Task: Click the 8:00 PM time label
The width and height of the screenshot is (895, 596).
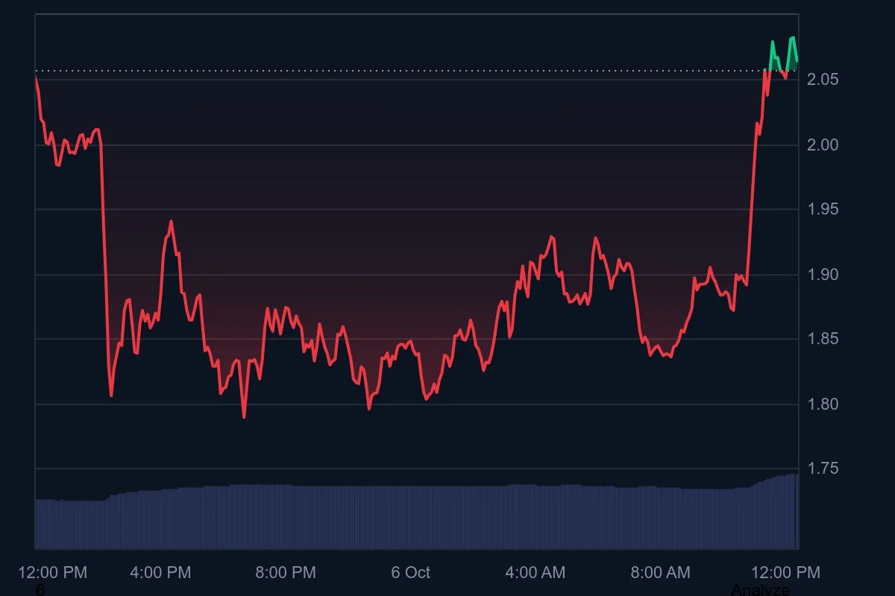Action: tap(285, 573)
